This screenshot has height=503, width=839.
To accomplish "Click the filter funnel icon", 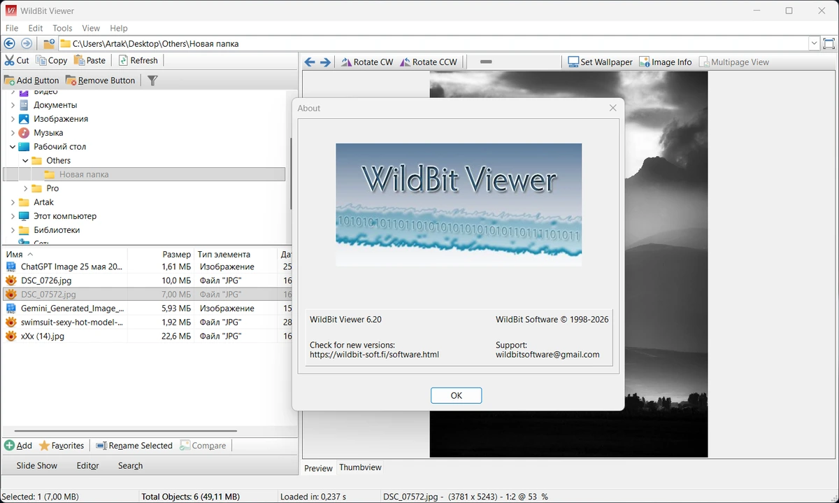I will click(x=152, y=80).
